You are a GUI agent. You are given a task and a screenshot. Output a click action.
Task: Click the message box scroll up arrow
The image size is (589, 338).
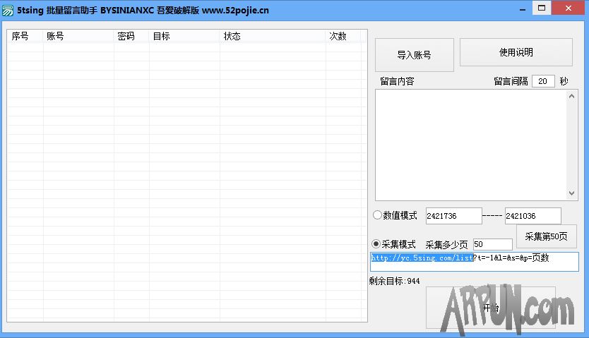(x=572, y=97)
